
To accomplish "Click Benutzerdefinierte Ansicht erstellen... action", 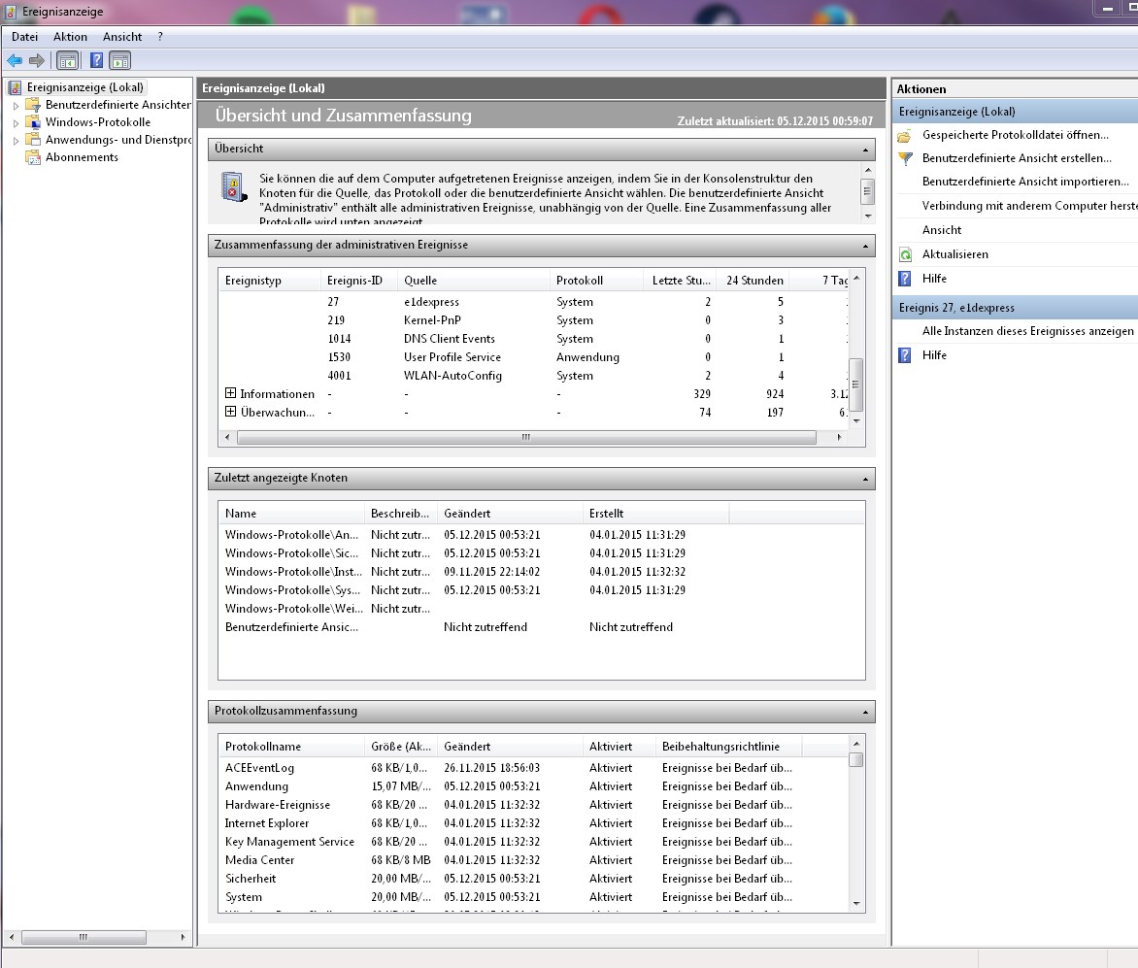I will (x=1017, y=158).
